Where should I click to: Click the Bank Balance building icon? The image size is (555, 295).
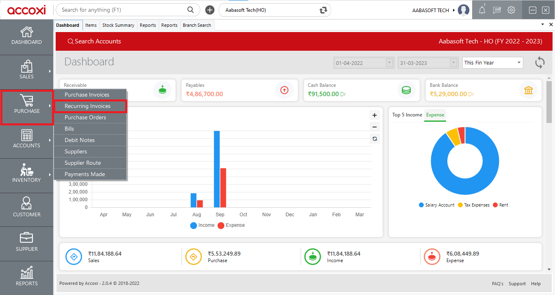[529, 90]
